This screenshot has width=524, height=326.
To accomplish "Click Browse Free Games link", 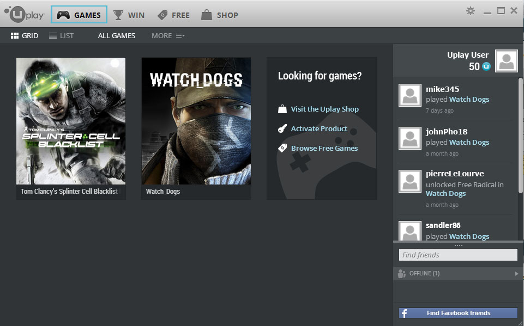I will click(x=324, y=148).
